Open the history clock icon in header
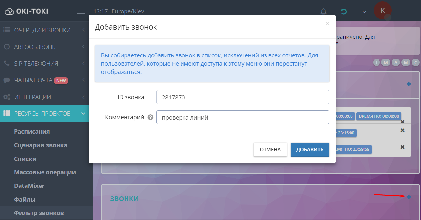The image size is (421, 220). [x=344, y=11]
